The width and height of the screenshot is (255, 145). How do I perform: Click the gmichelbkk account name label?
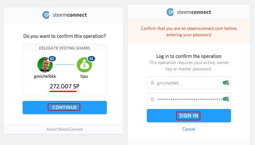pos(45,76)
